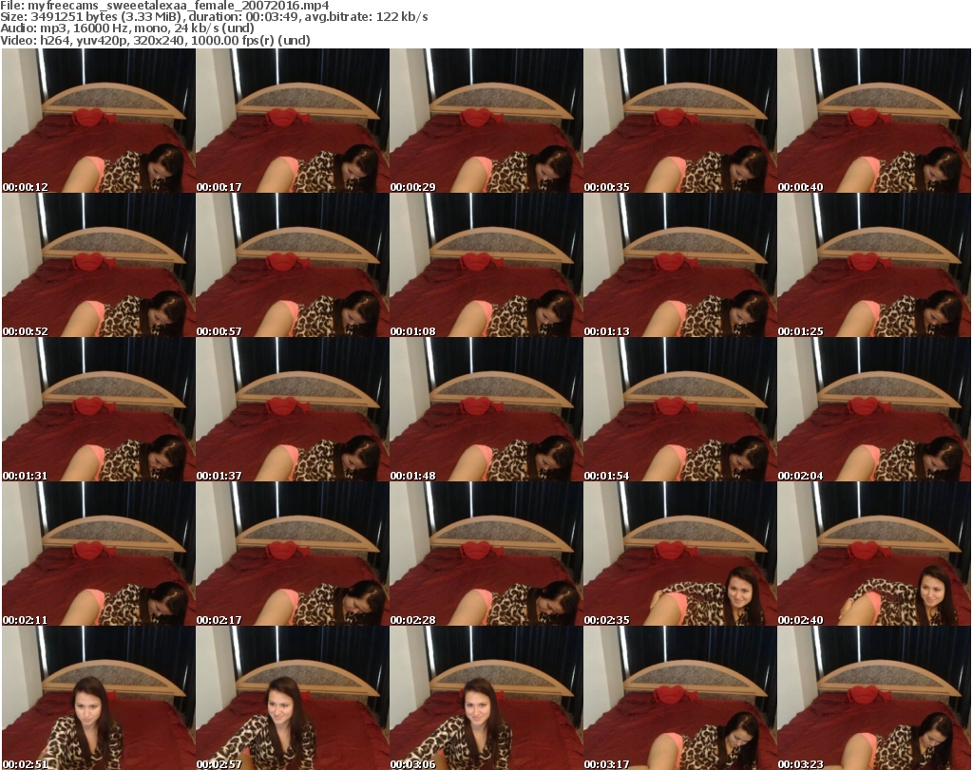
Task: Click the 'File:' name header line
Action: tap(164, 6)
